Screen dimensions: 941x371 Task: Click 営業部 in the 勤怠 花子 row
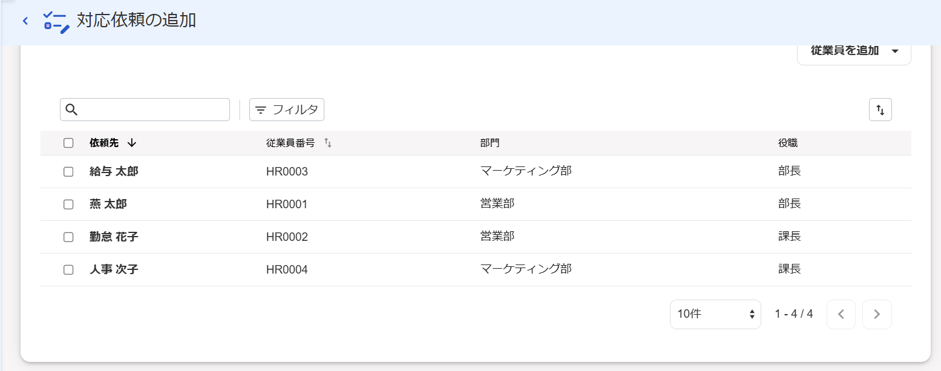pos(497,236)
